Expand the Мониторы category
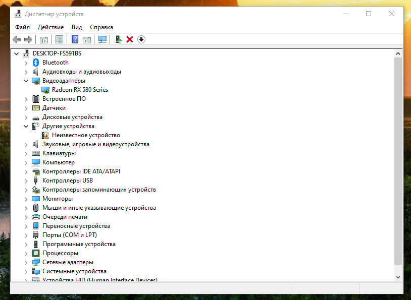 26,199
